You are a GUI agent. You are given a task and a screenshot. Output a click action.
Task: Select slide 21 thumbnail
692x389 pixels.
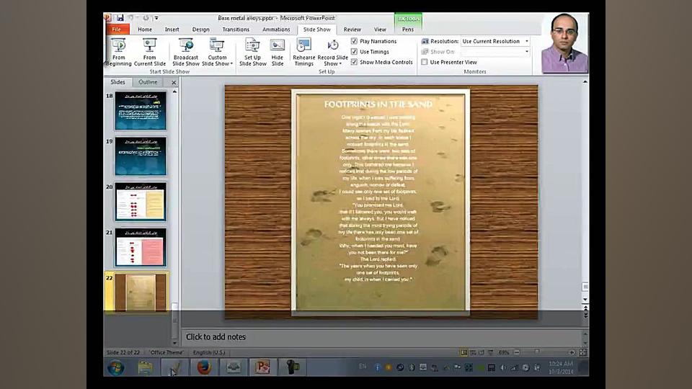(x=141, y=247)
